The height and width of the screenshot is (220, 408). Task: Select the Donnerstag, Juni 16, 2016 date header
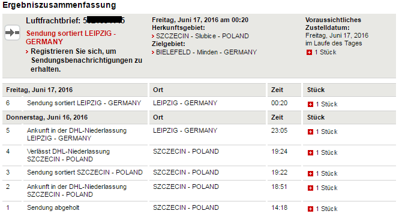47,117
